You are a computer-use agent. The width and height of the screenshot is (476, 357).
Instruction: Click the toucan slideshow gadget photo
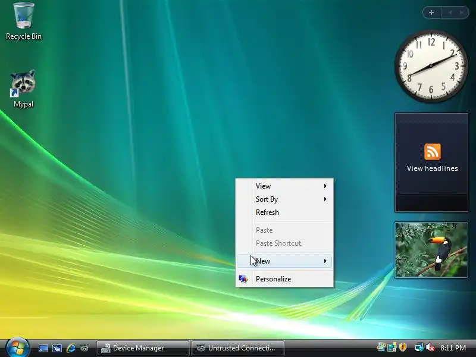[x=431, y=250]
